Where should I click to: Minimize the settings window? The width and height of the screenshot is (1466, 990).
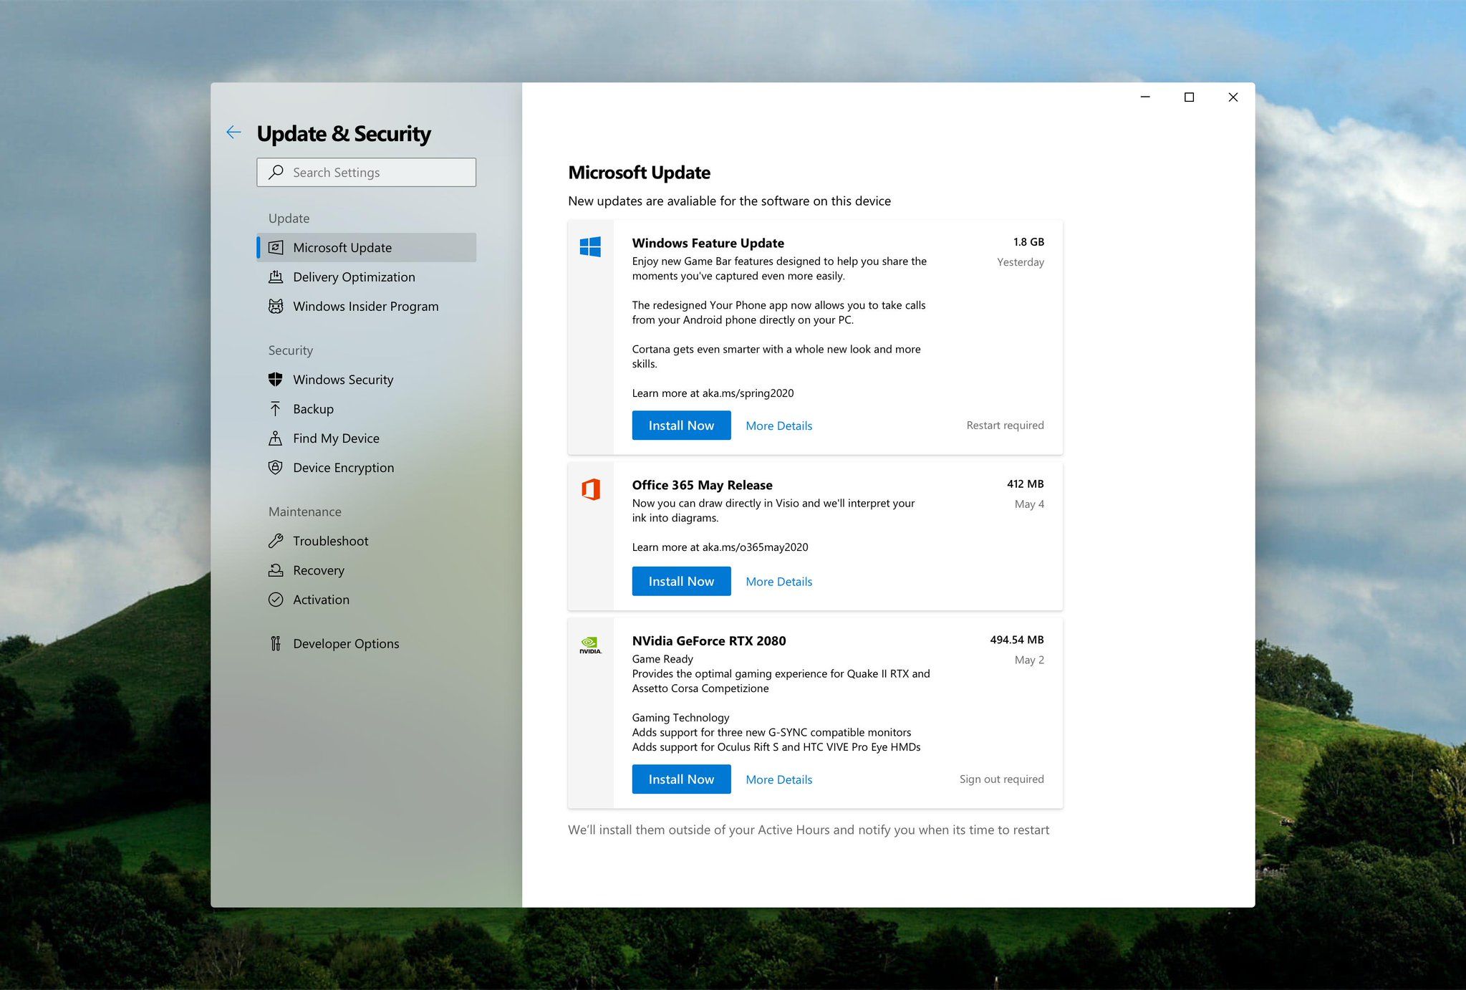pos(1145,97)
